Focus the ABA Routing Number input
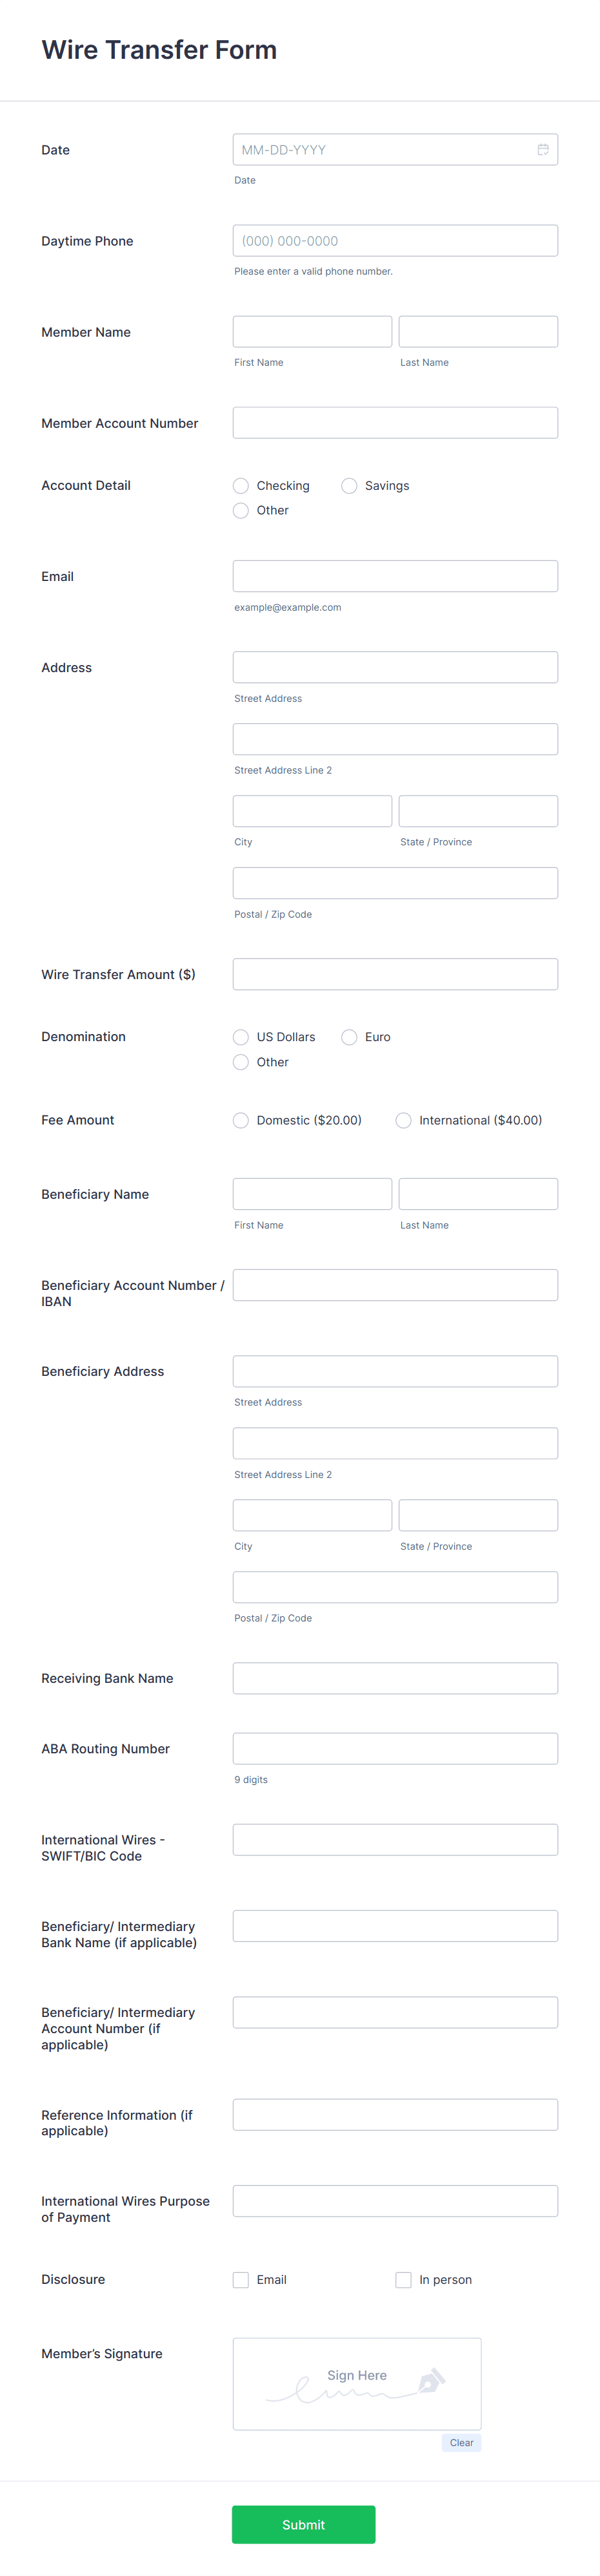This screenshot has width=600, height=2576. (394, 1748)
